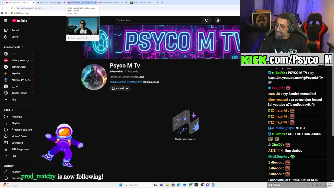334x188 pixels.
Task: Expand channel description with ...plus
Action: click(141, 77)
